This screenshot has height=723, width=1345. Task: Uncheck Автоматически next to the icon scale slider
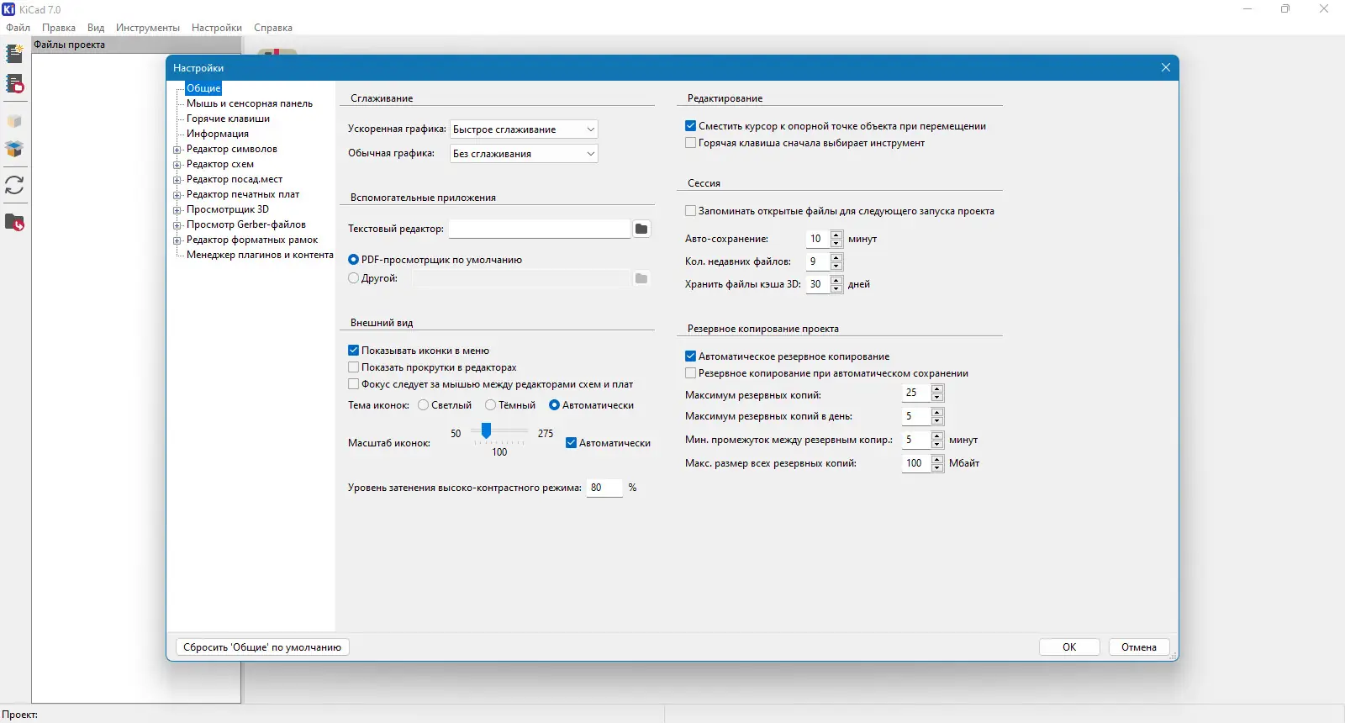click(571, 443)
